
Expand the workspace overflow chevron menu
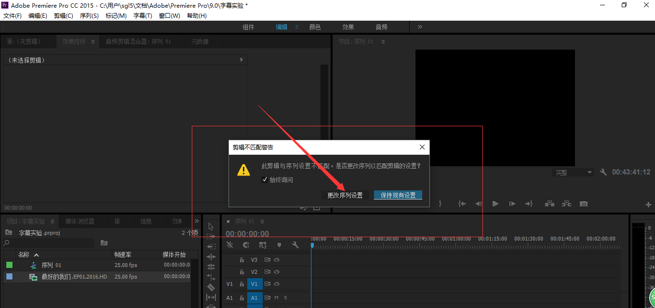(420, 27)
